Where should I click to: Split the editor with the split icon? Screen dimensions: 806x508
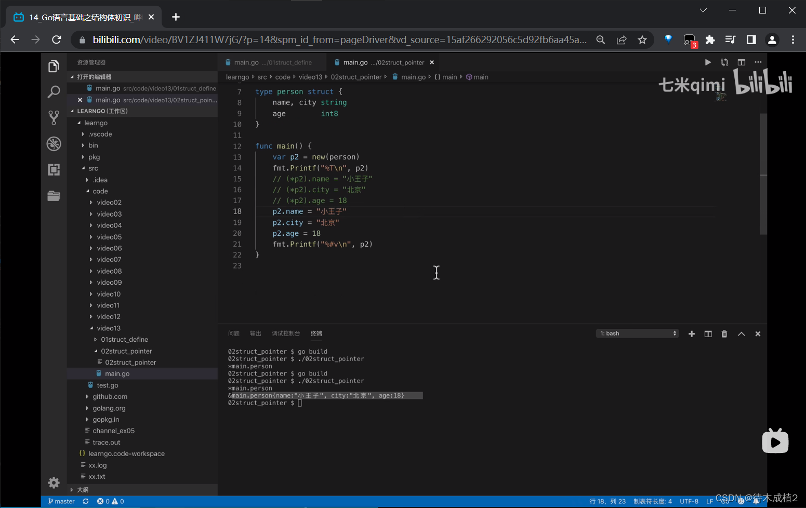[742, 62]
